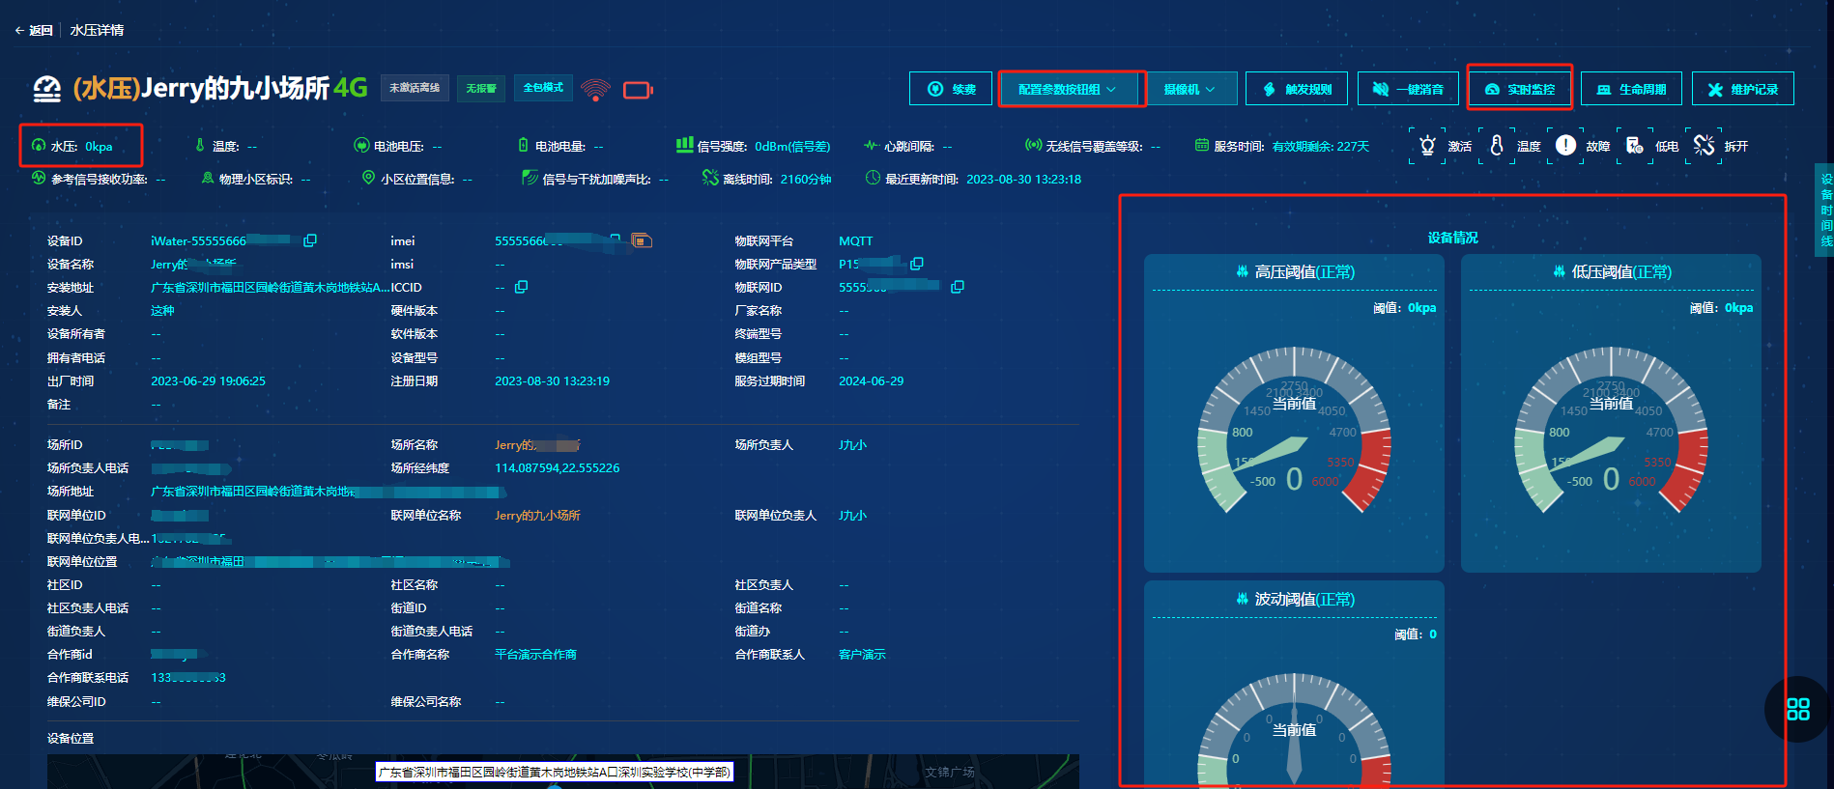The image size is (1834, 789).
Task: Click the 物理小区标识 icon
Action: [208, 178]
